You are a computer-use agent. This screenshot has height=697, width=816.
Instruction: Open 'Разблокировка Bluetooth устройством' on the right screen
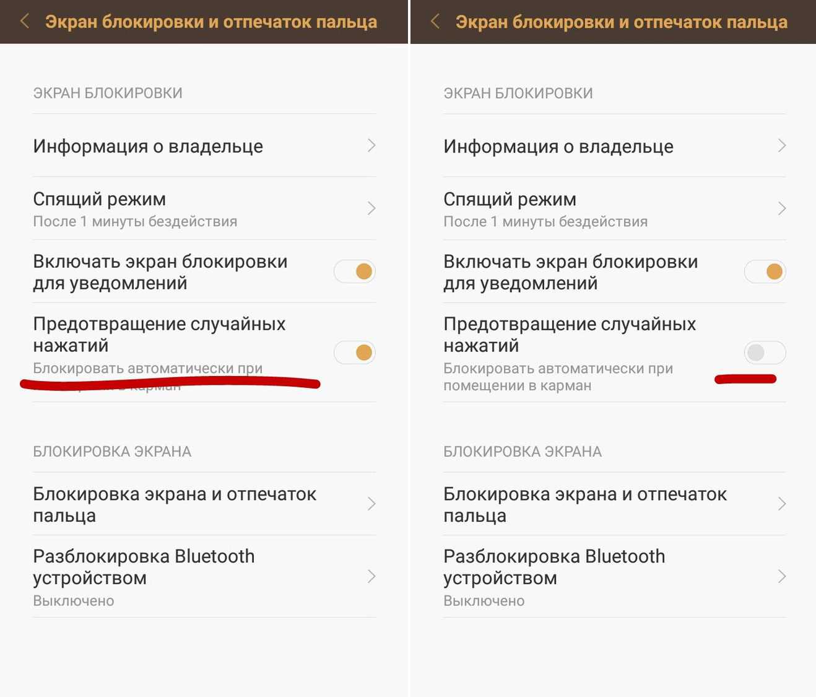click(615, 576)
